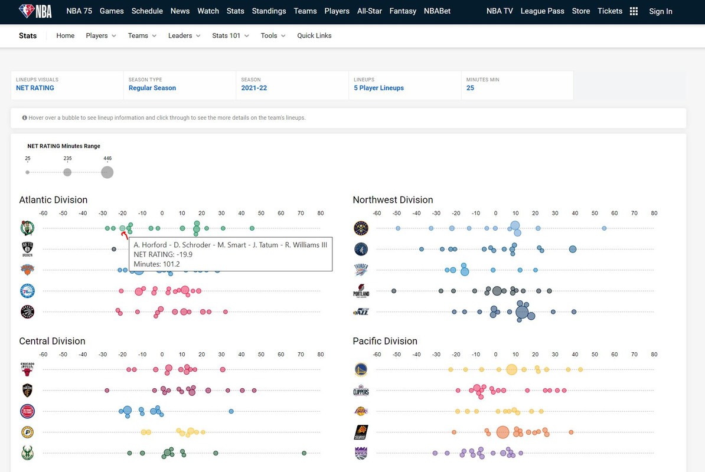Go to League Pass

(x=542, y=11)
